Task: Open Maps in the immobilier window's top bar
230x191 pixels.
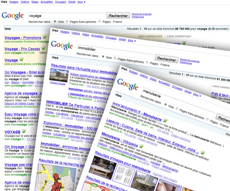Action: pyautogui.click(x=85, y=34)
